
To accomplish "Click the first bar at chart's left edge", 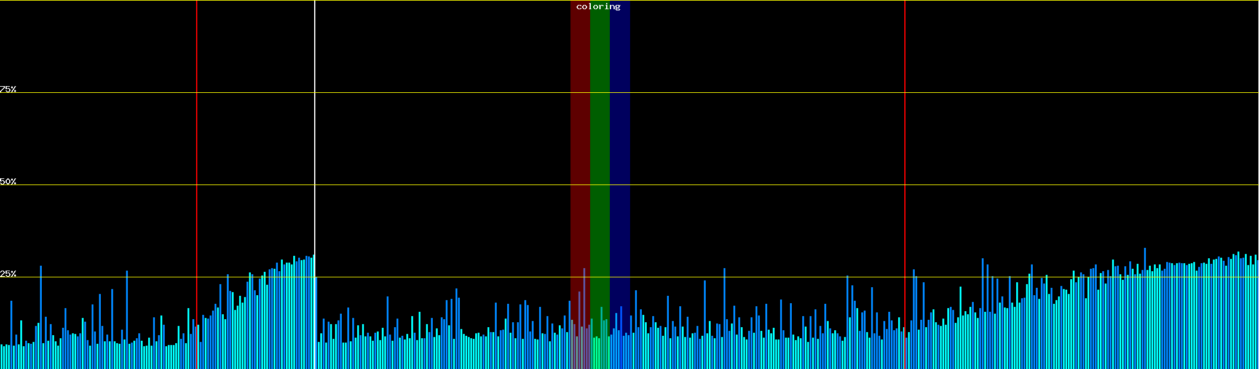I will click(x=1, y=357).
